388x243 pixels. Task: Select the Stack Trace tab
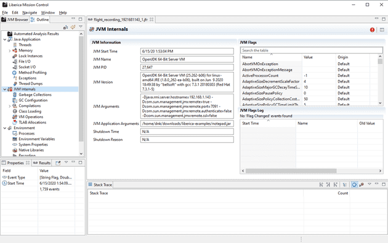click(x=100, y=185)
